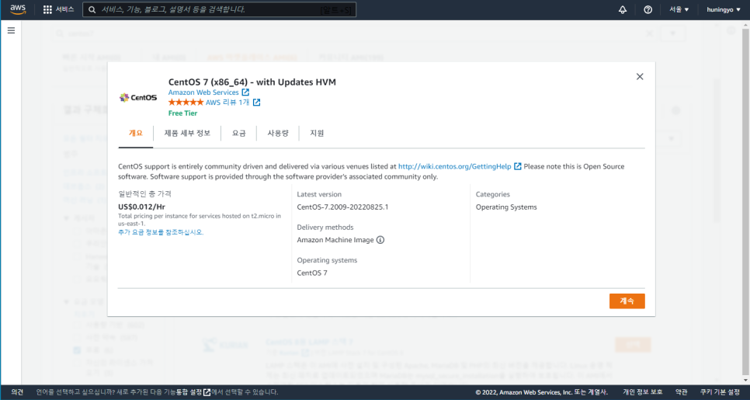The image size is (750, 400).
Task: Click the CentOS-7.2009-20220825.1 version text
Action: click(x=342, y=207)
